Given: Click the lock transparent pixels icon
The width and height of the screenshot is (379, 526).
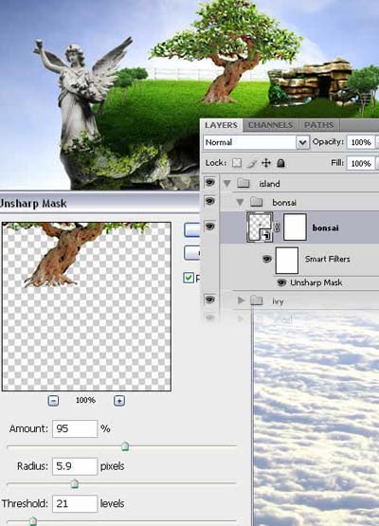Looking at the screenshot, I should [x=237, y=163].
